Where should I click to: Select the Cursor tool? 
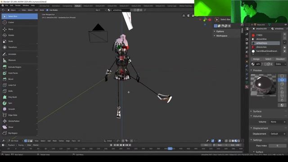click(19, 22)
